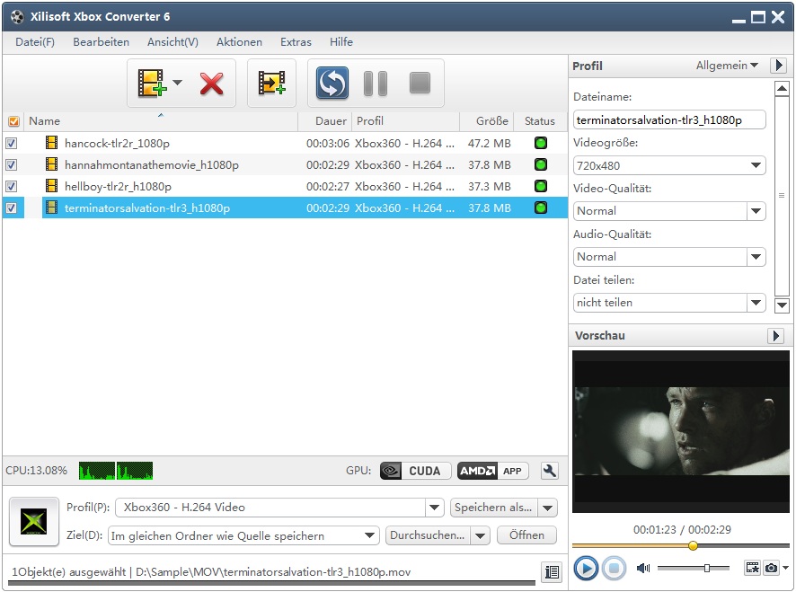
Task: Uncheck hannahmontanathemovie_h1080p checkbox
Action: pos(11,165)
